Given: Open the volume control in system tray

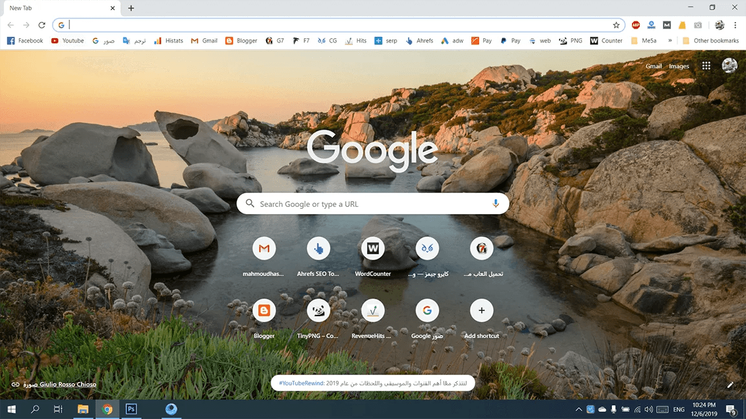Looking at the screenshot, I should tap(648, 409).
